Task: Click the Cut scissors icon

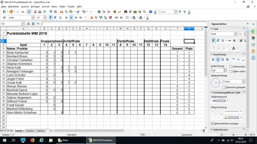Action: (61, 12)
